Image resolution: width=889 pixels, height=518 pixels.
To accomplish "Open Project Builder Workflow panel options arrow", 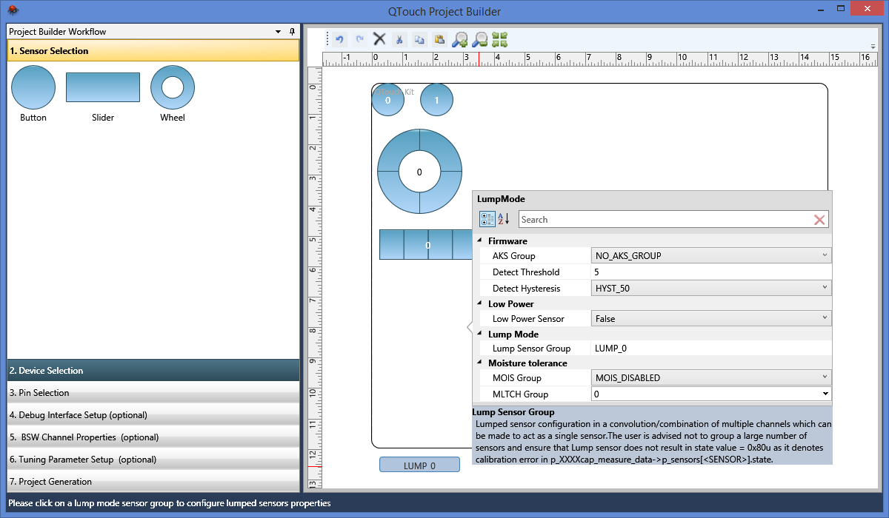I will (x=279, y=32).
